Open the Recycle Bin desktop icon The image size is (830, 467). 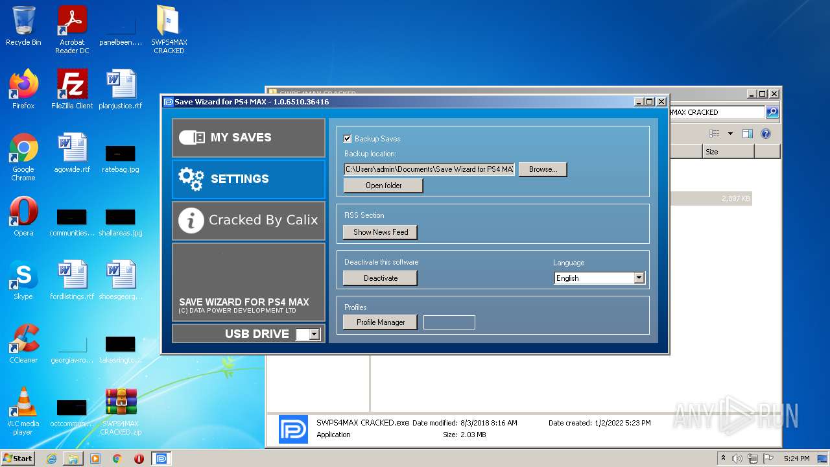pos(23,26)
